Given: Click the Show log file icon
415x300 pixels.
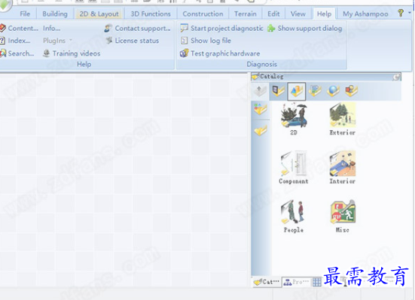Looking at the screenshot, I should click(184, 41).
